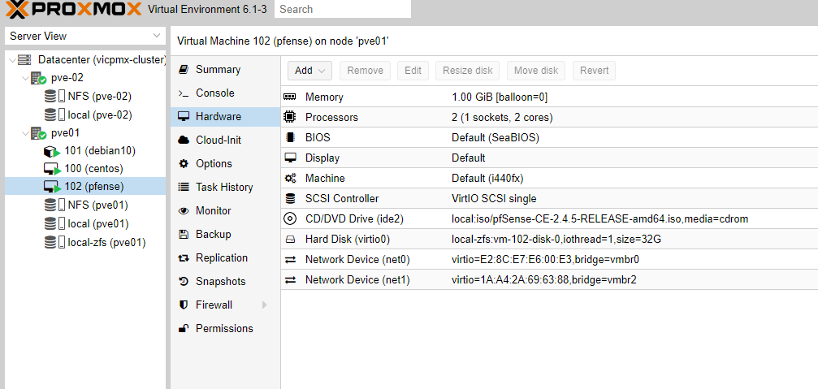Select NFS (pve-02) label in tree
Screen dimensions: 818x389
(100, 97)
